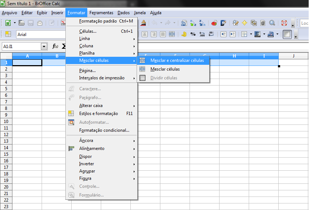The width and height of the screenshot is (309, 210).
Task: Open the New document dropdown arrow
Action: point(15,23)
